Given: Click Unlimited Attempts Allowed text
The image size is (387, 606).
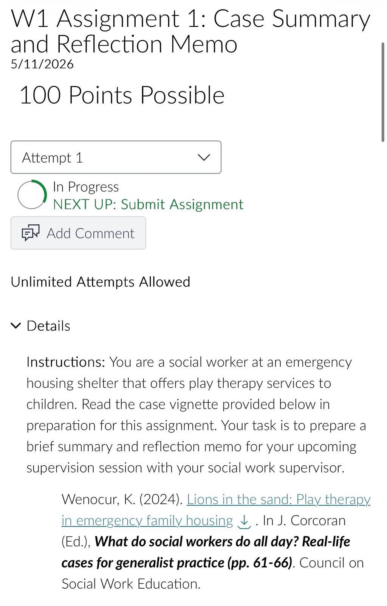Looking at the screenshot, I should [101, 282].
